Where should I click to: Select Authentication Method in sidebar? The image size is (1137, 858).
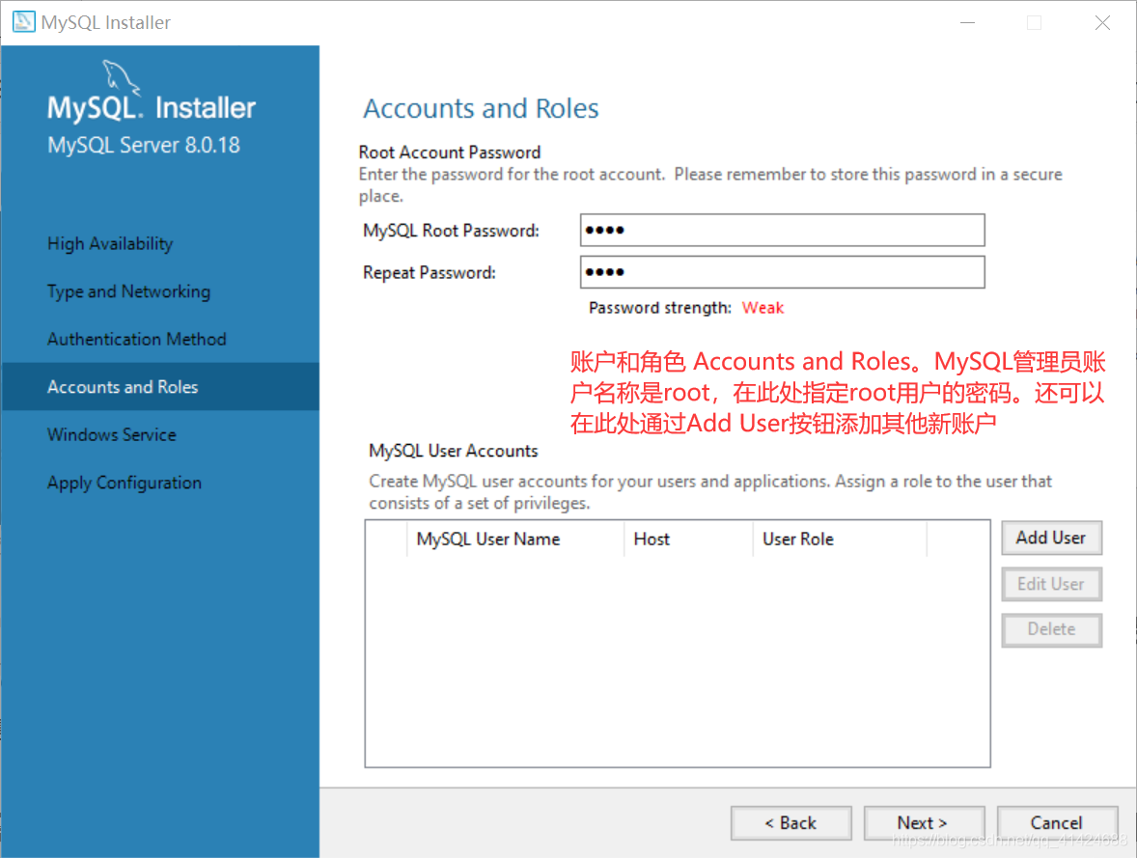pyautogui.click(x=137, y=340)
